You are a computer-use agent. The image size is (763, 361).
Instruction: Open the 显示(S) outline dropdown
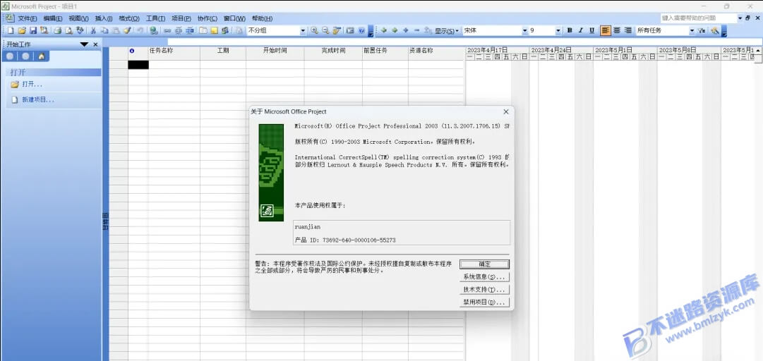coord(447,30)
